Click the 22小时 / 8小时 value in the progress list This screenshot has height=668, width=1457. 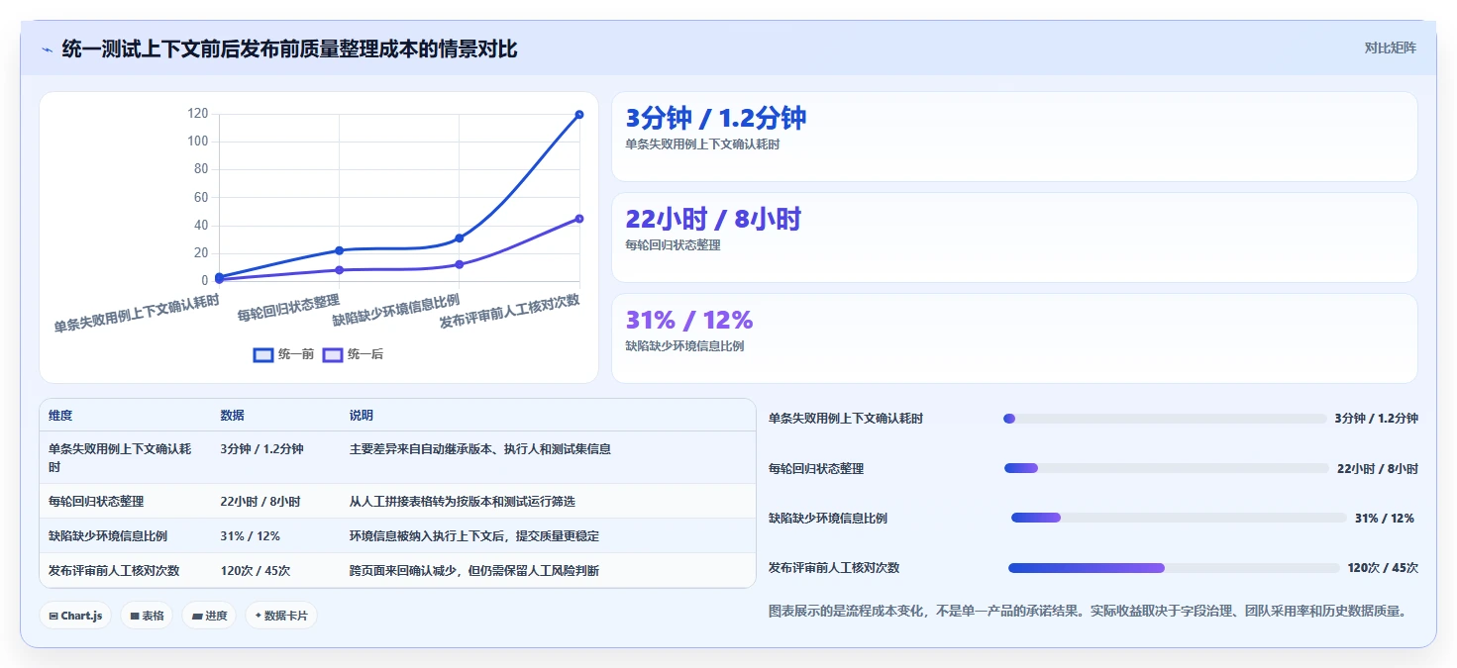(x=1378, y=469)
